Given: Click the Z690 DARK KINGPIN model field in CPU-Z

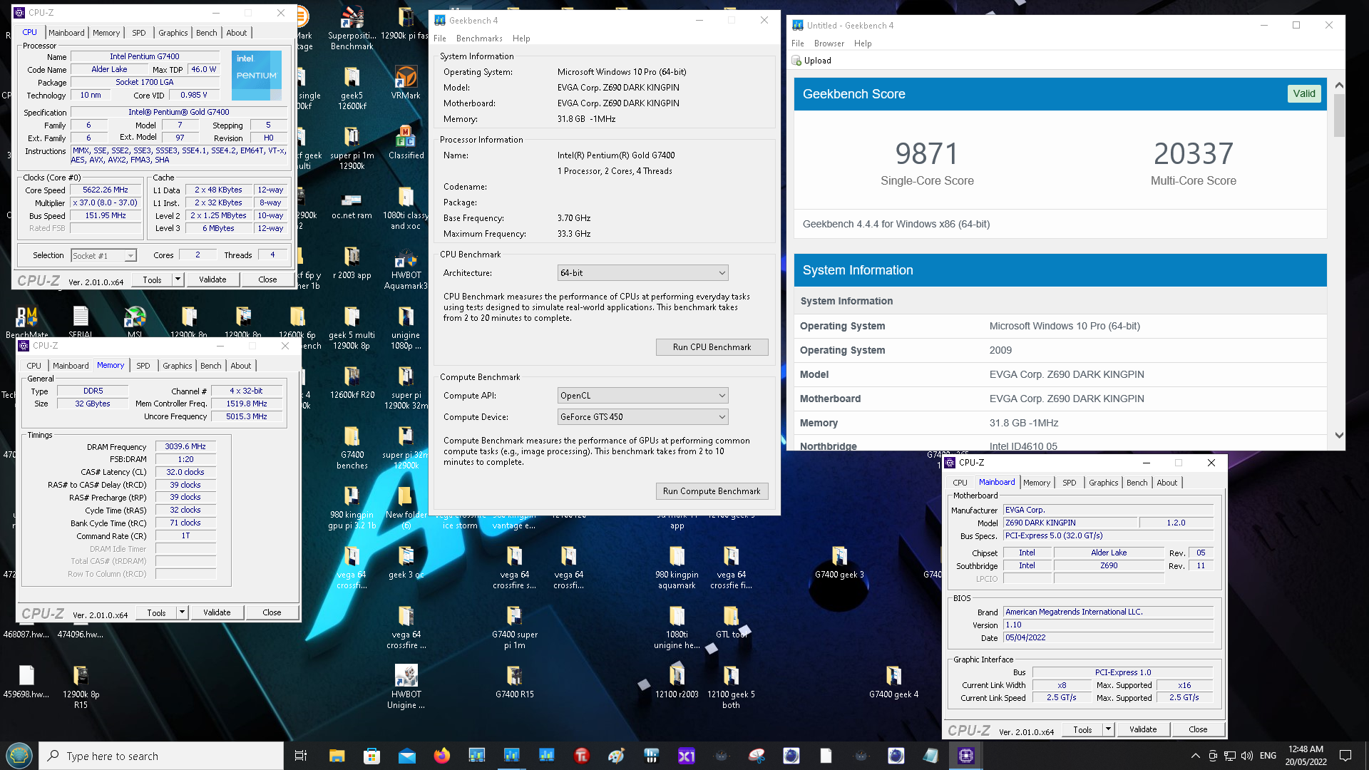Looking at the screenshot, I should (x=1070, y=523).
